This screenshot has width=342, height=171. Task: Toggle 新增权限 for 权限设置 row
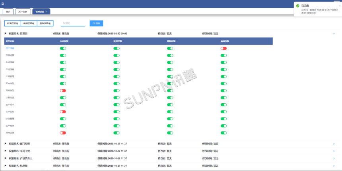(117, 55)
